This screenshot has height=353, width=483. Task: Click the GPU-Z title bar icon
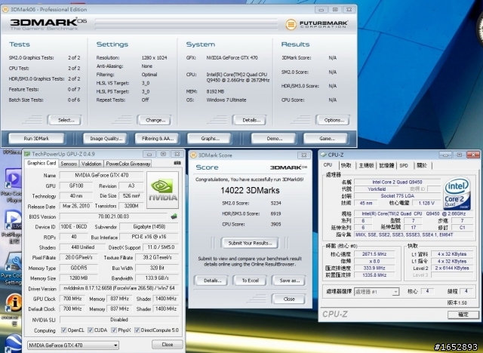[27, 154]
